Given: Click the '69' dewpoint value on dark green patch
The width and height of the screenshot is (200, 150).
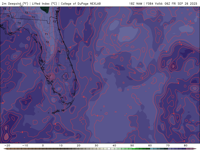Looking at the screenshot, I should coord(45,10).
